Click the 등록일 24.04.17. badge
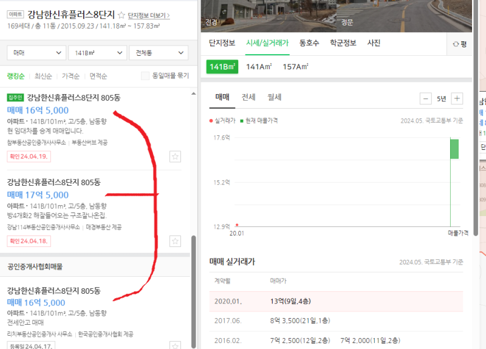Screen dimensions: 486x349 click(x=31, y=345)
